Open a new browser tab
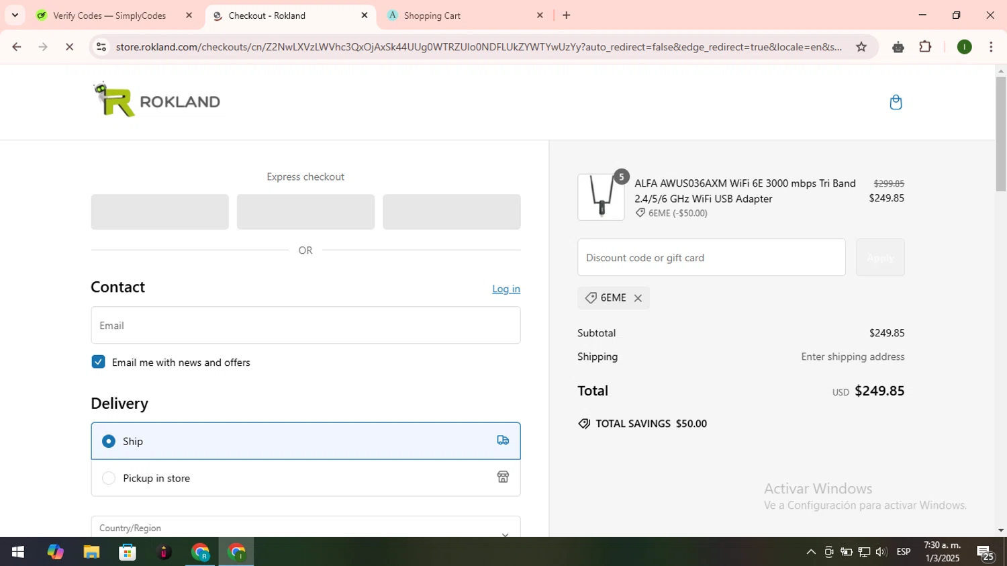 (x=567, y=15)
